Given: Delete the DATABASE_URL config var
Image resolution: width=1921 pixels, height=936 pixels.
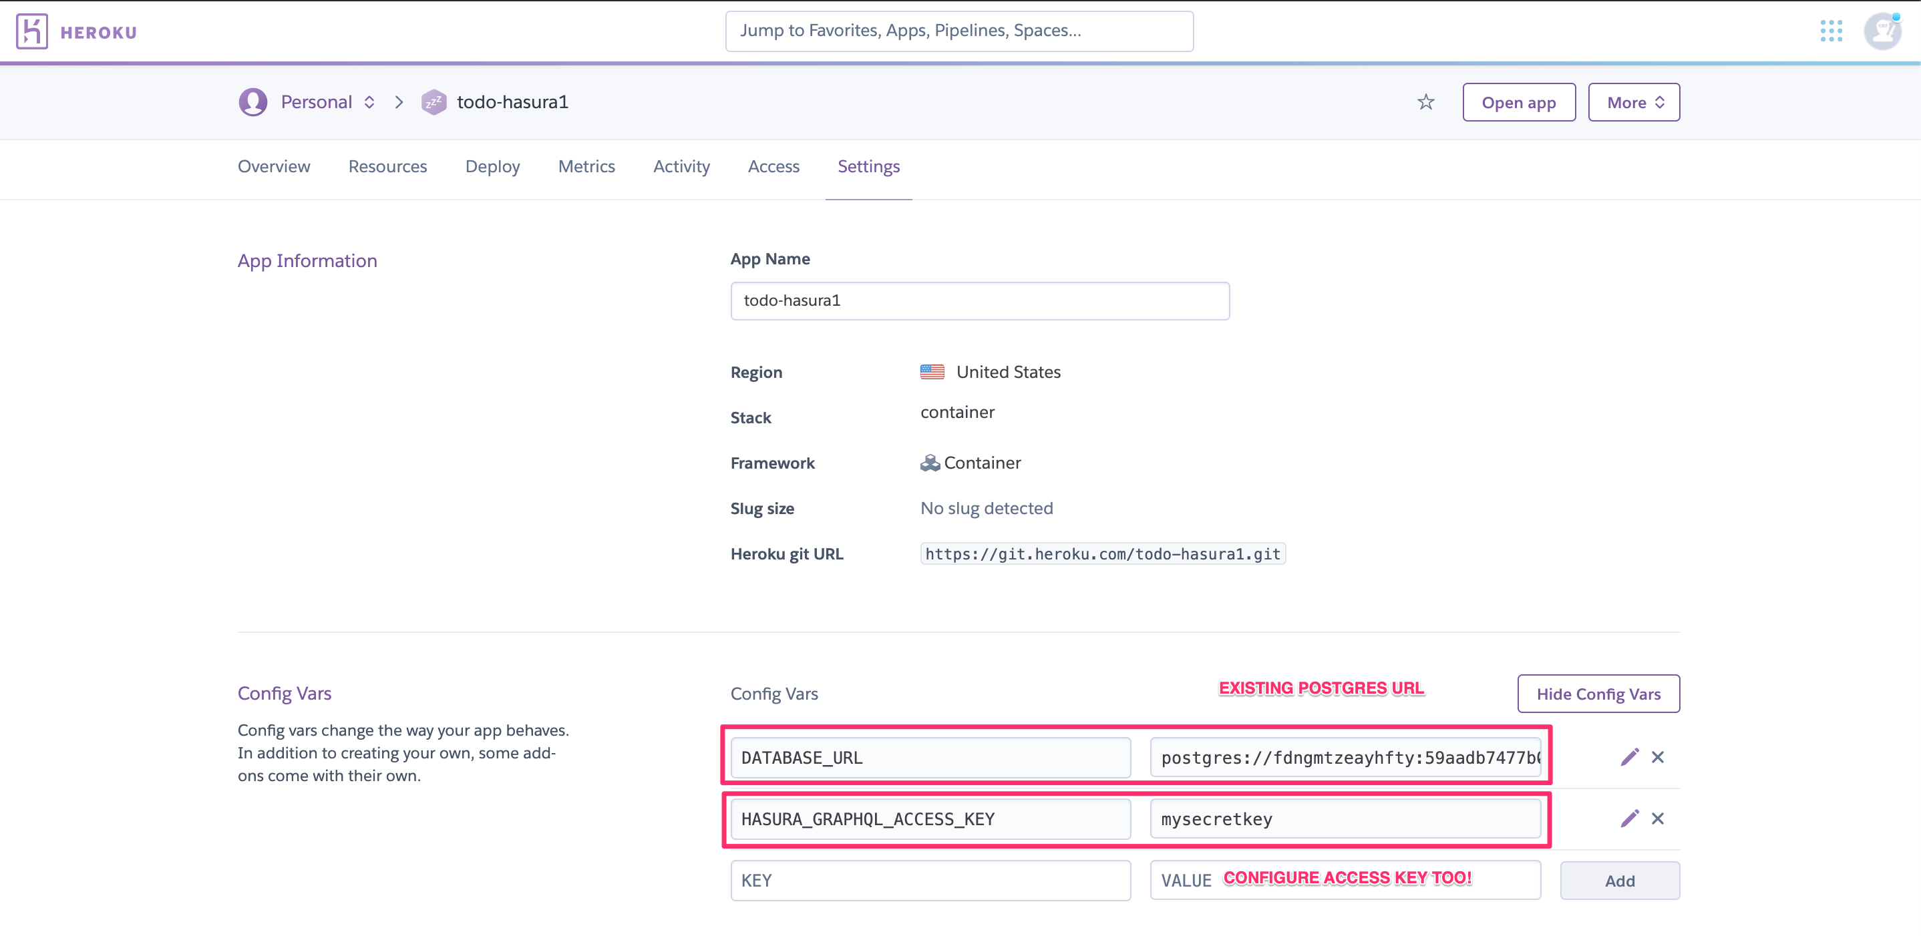Looking at the screenshot, I should pyautogui.click(x=1658, y=757).
